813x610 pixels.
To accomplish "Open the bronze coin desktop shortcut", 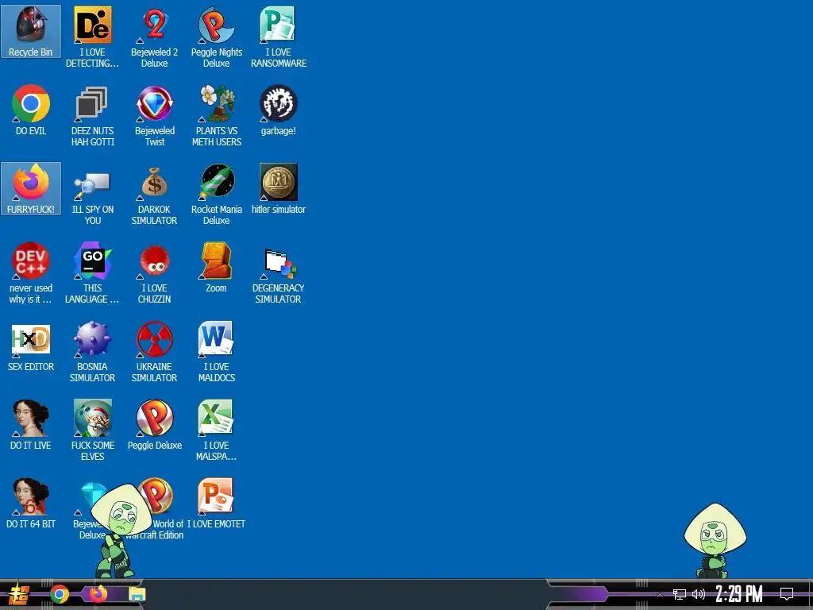I will pos(279,188).
